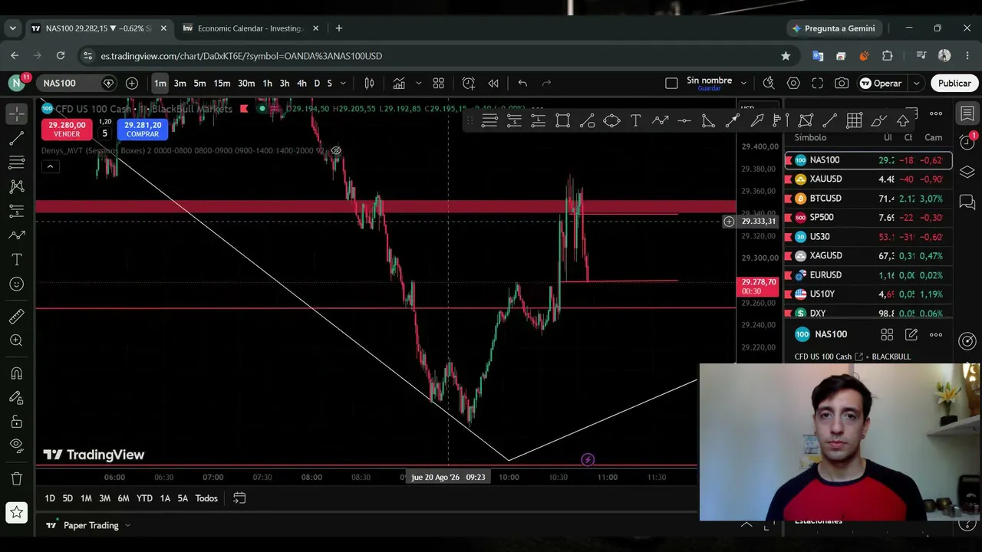Collapse the indicator legend chevron
This screenshot has width=982, height=552.
pyautogui.click(x=51, y=166)
